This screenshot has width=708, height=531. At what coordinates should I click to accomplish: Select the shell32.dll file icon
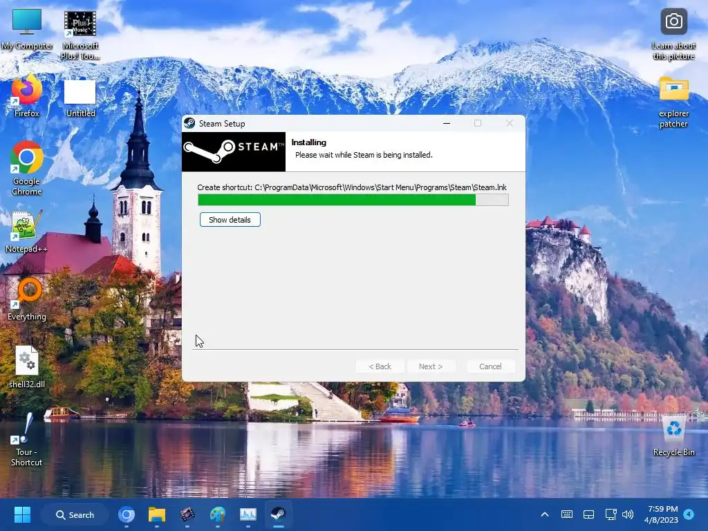(x=27, y=366)
